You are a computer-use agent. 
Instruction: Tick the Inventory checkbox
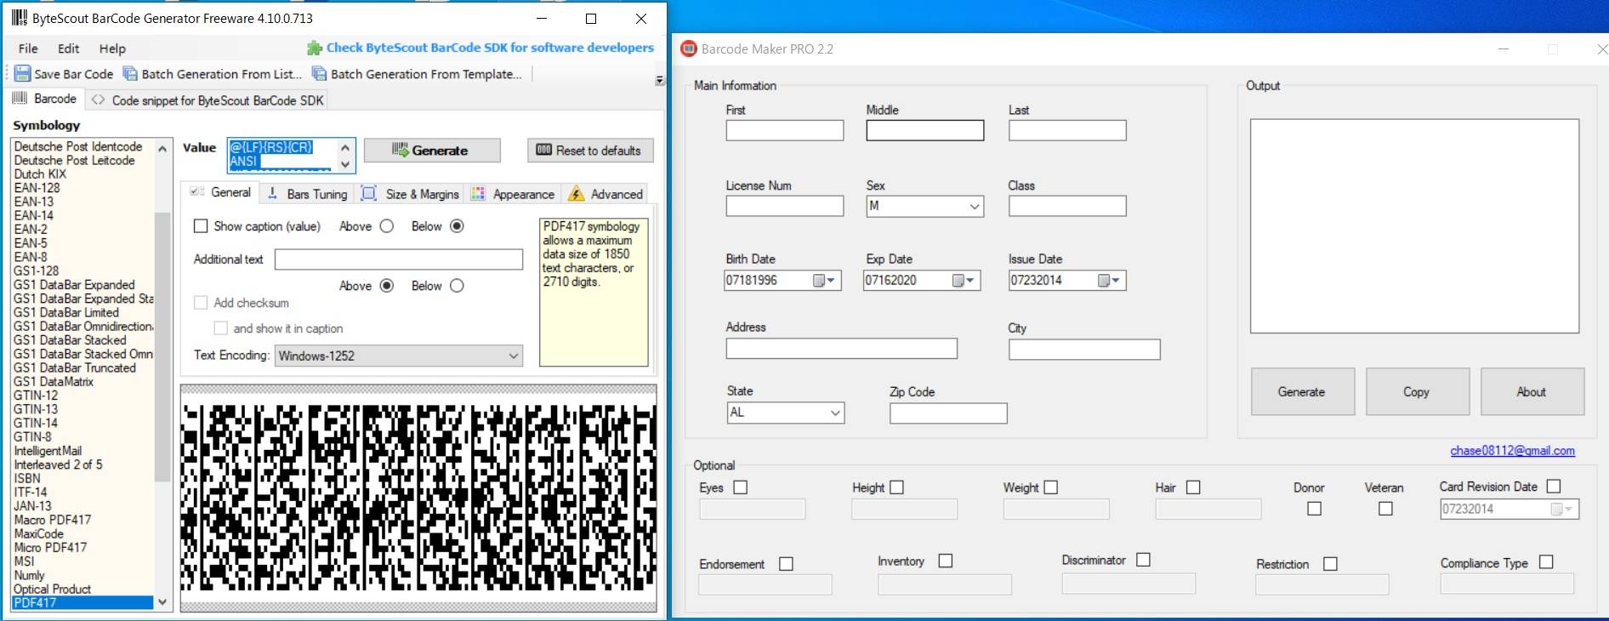945,561
